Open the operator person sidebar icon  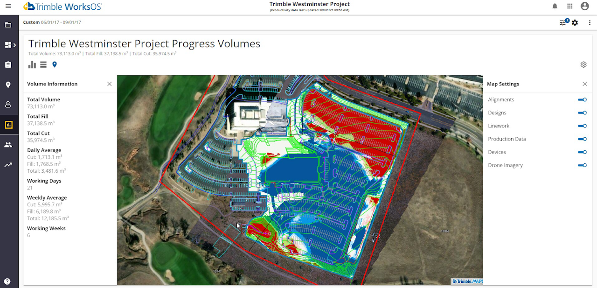pos(8,105)
